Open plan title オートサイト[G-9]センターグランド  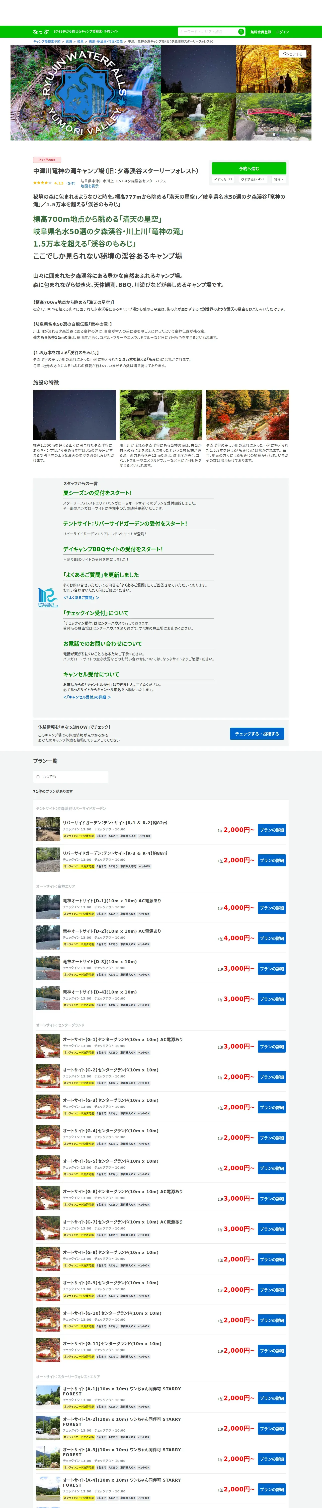tap(110, 1283)
